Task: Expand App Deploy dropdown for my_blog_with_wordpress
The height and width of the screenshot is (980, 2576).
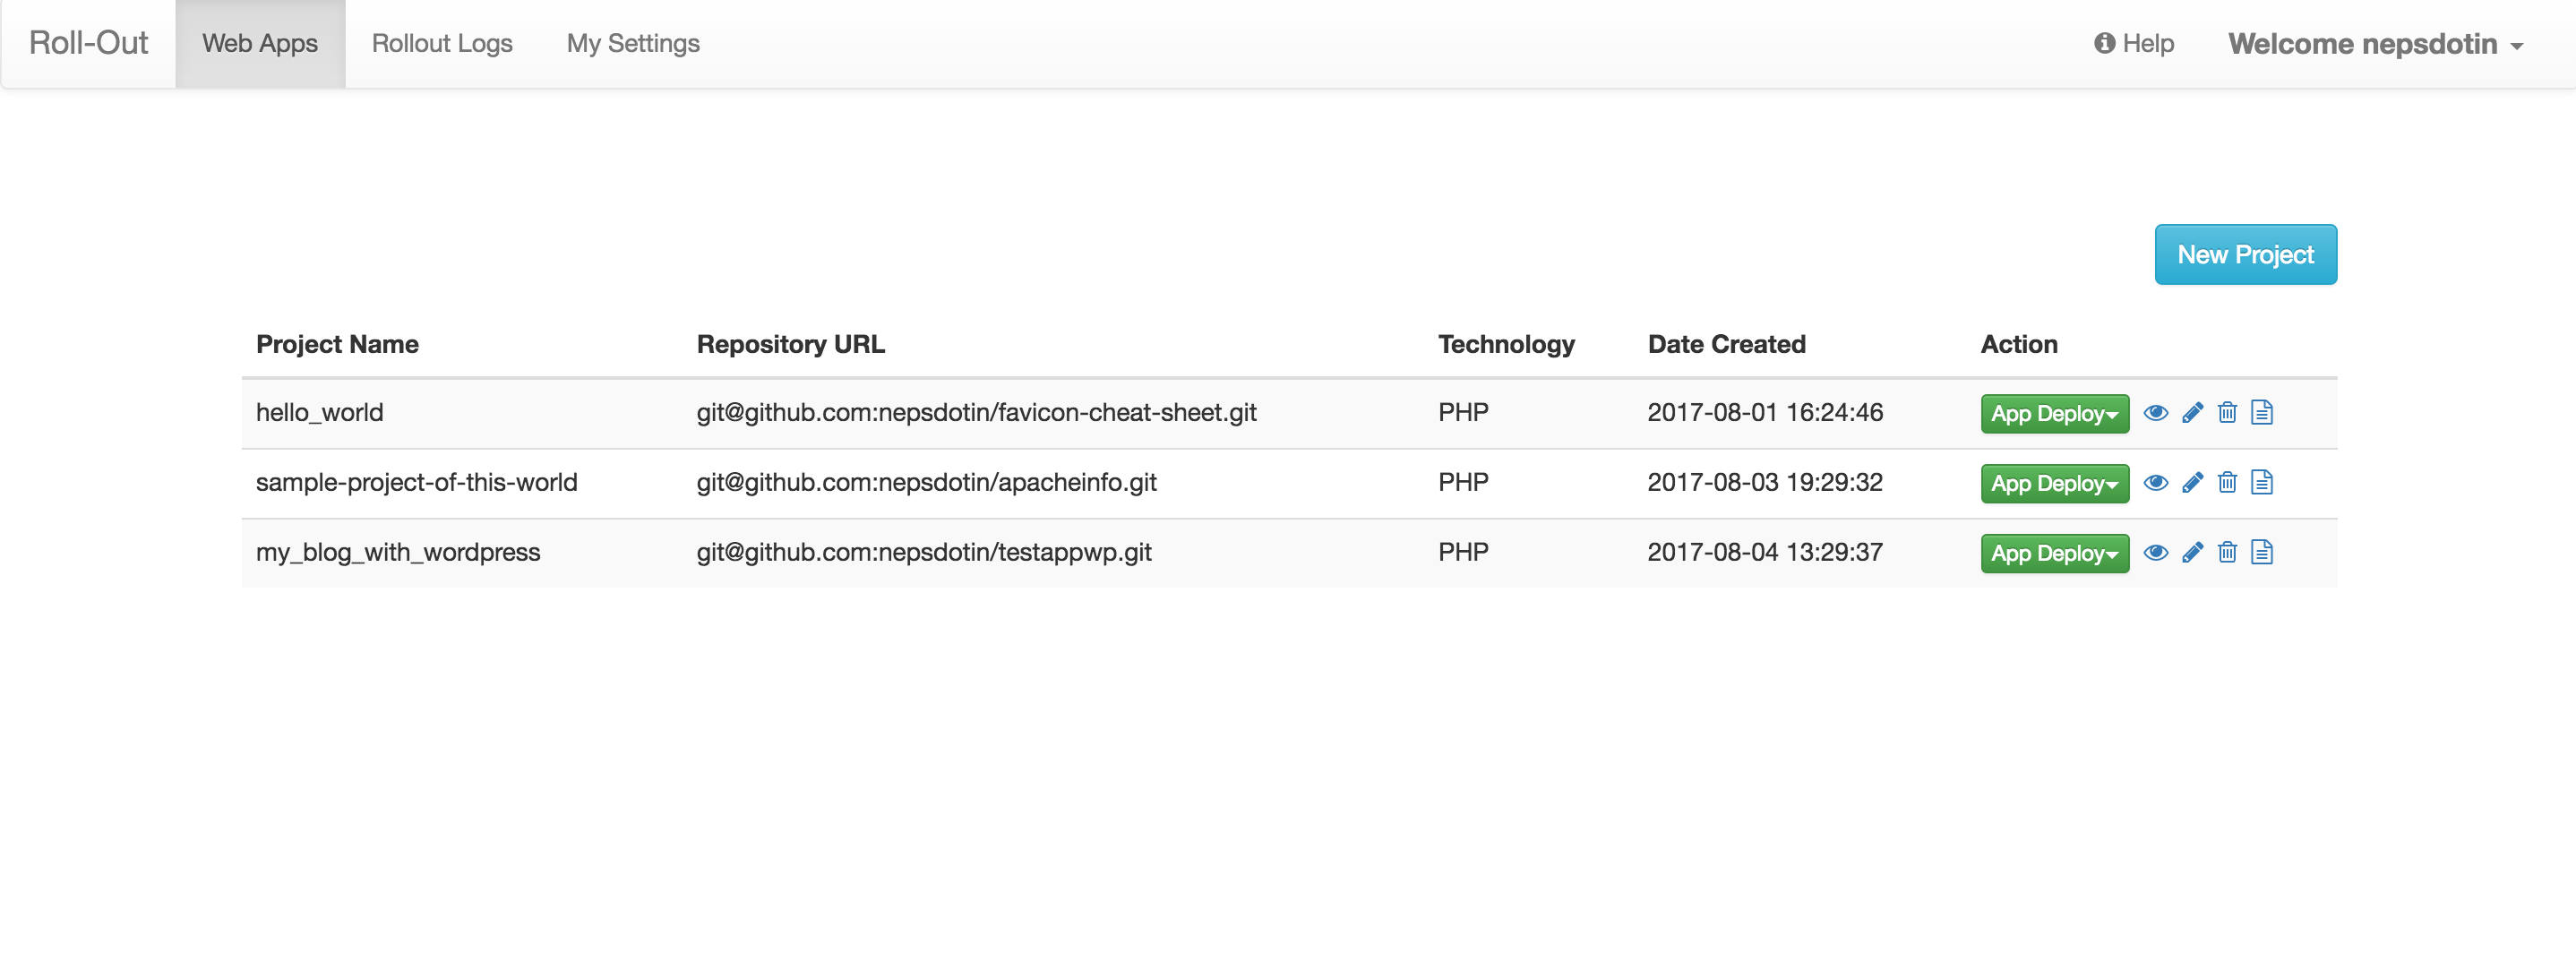Action: [2054, 554]
